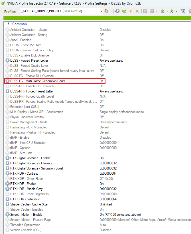The height and width of the screenshot is (234, 191).
Task: Select the 'CUDA - Sysmem Fallback Policy' row
Action: click(x=97, y=50)
